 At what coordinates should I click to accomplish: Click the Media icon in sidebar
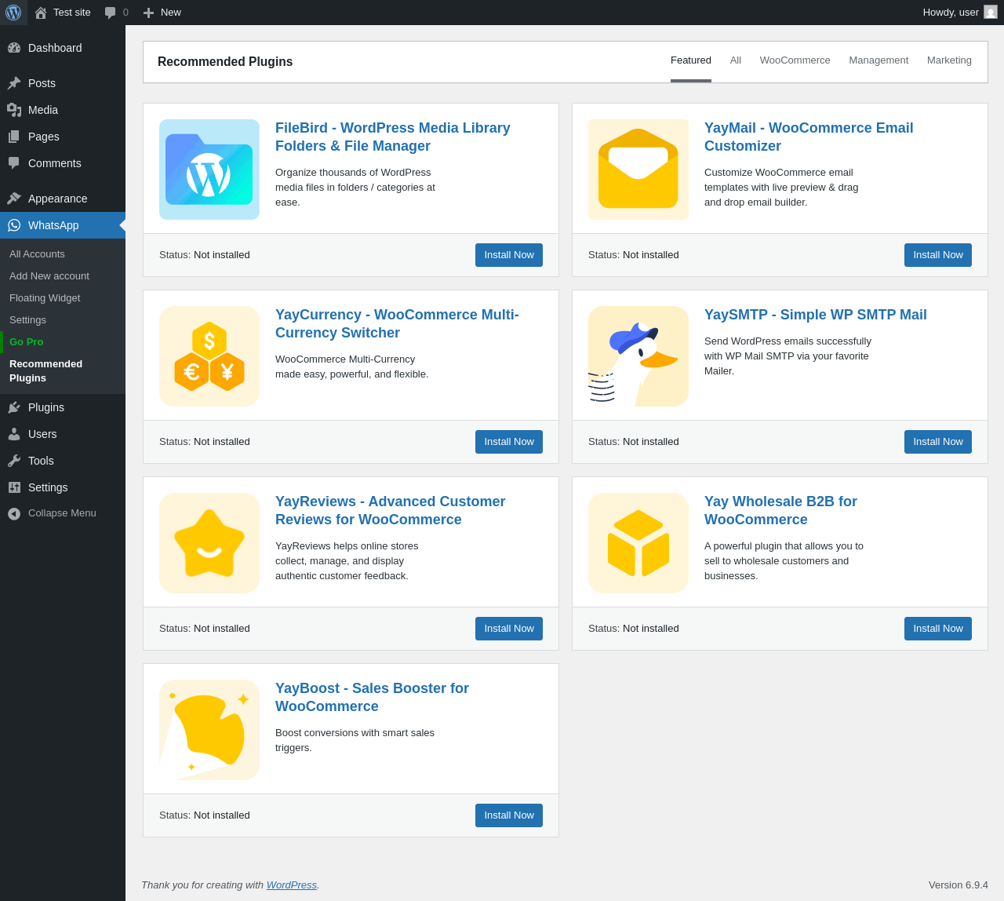(14, 110)
